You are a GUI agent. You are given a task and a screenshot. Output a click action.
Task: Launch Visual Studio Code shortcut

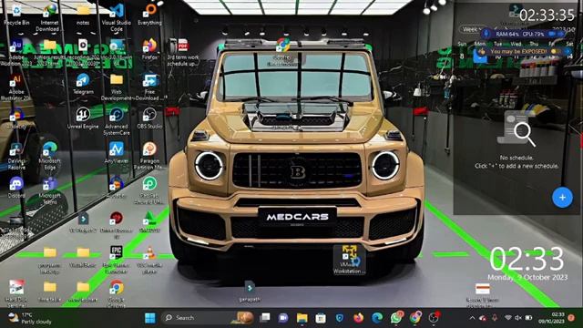tap(117, 17)
